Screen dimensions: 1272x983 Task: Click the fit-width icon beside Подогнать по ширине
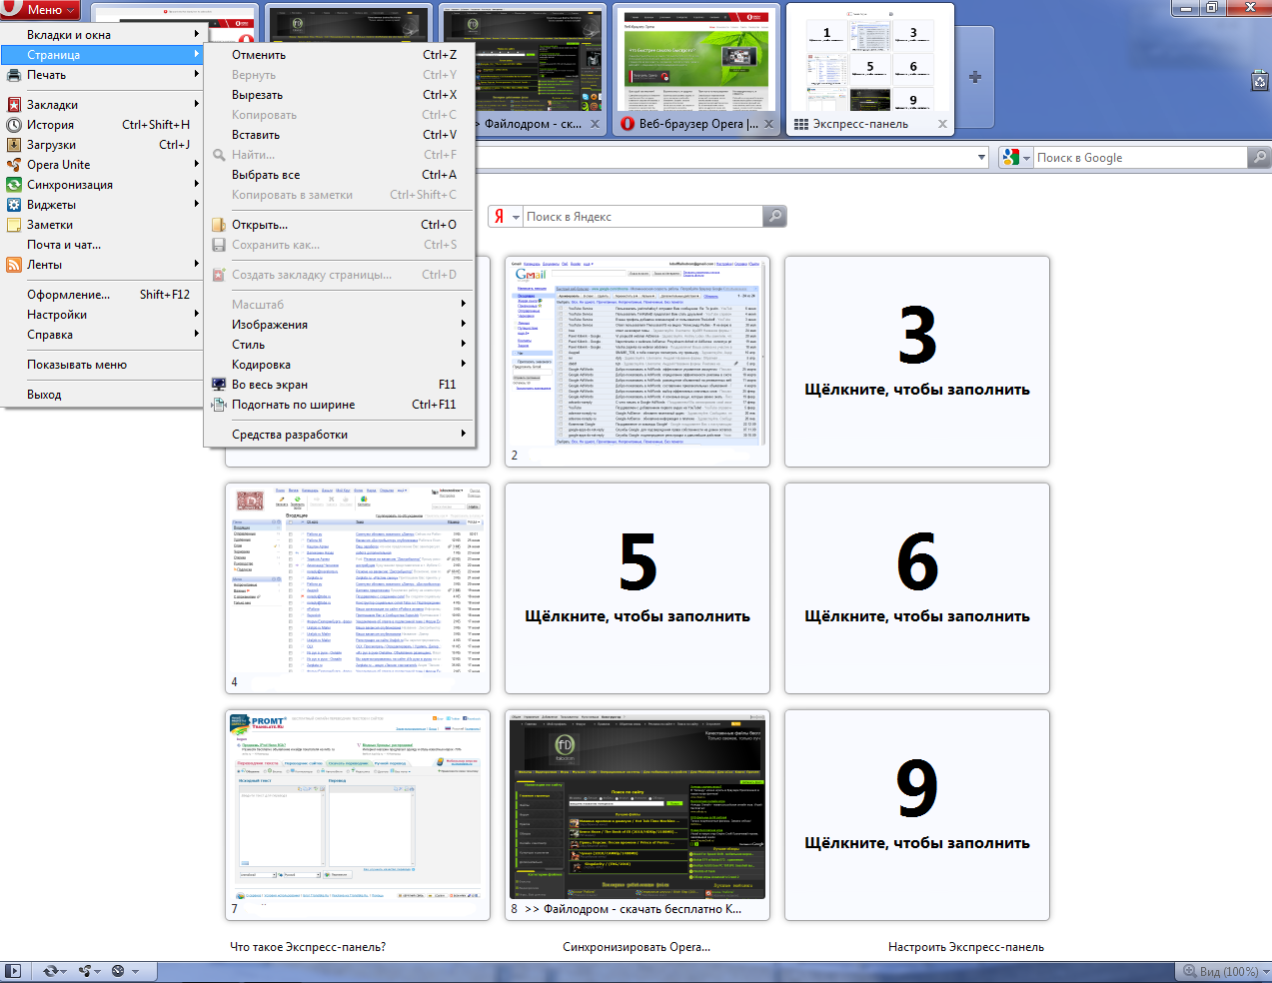tap(219, 405)
